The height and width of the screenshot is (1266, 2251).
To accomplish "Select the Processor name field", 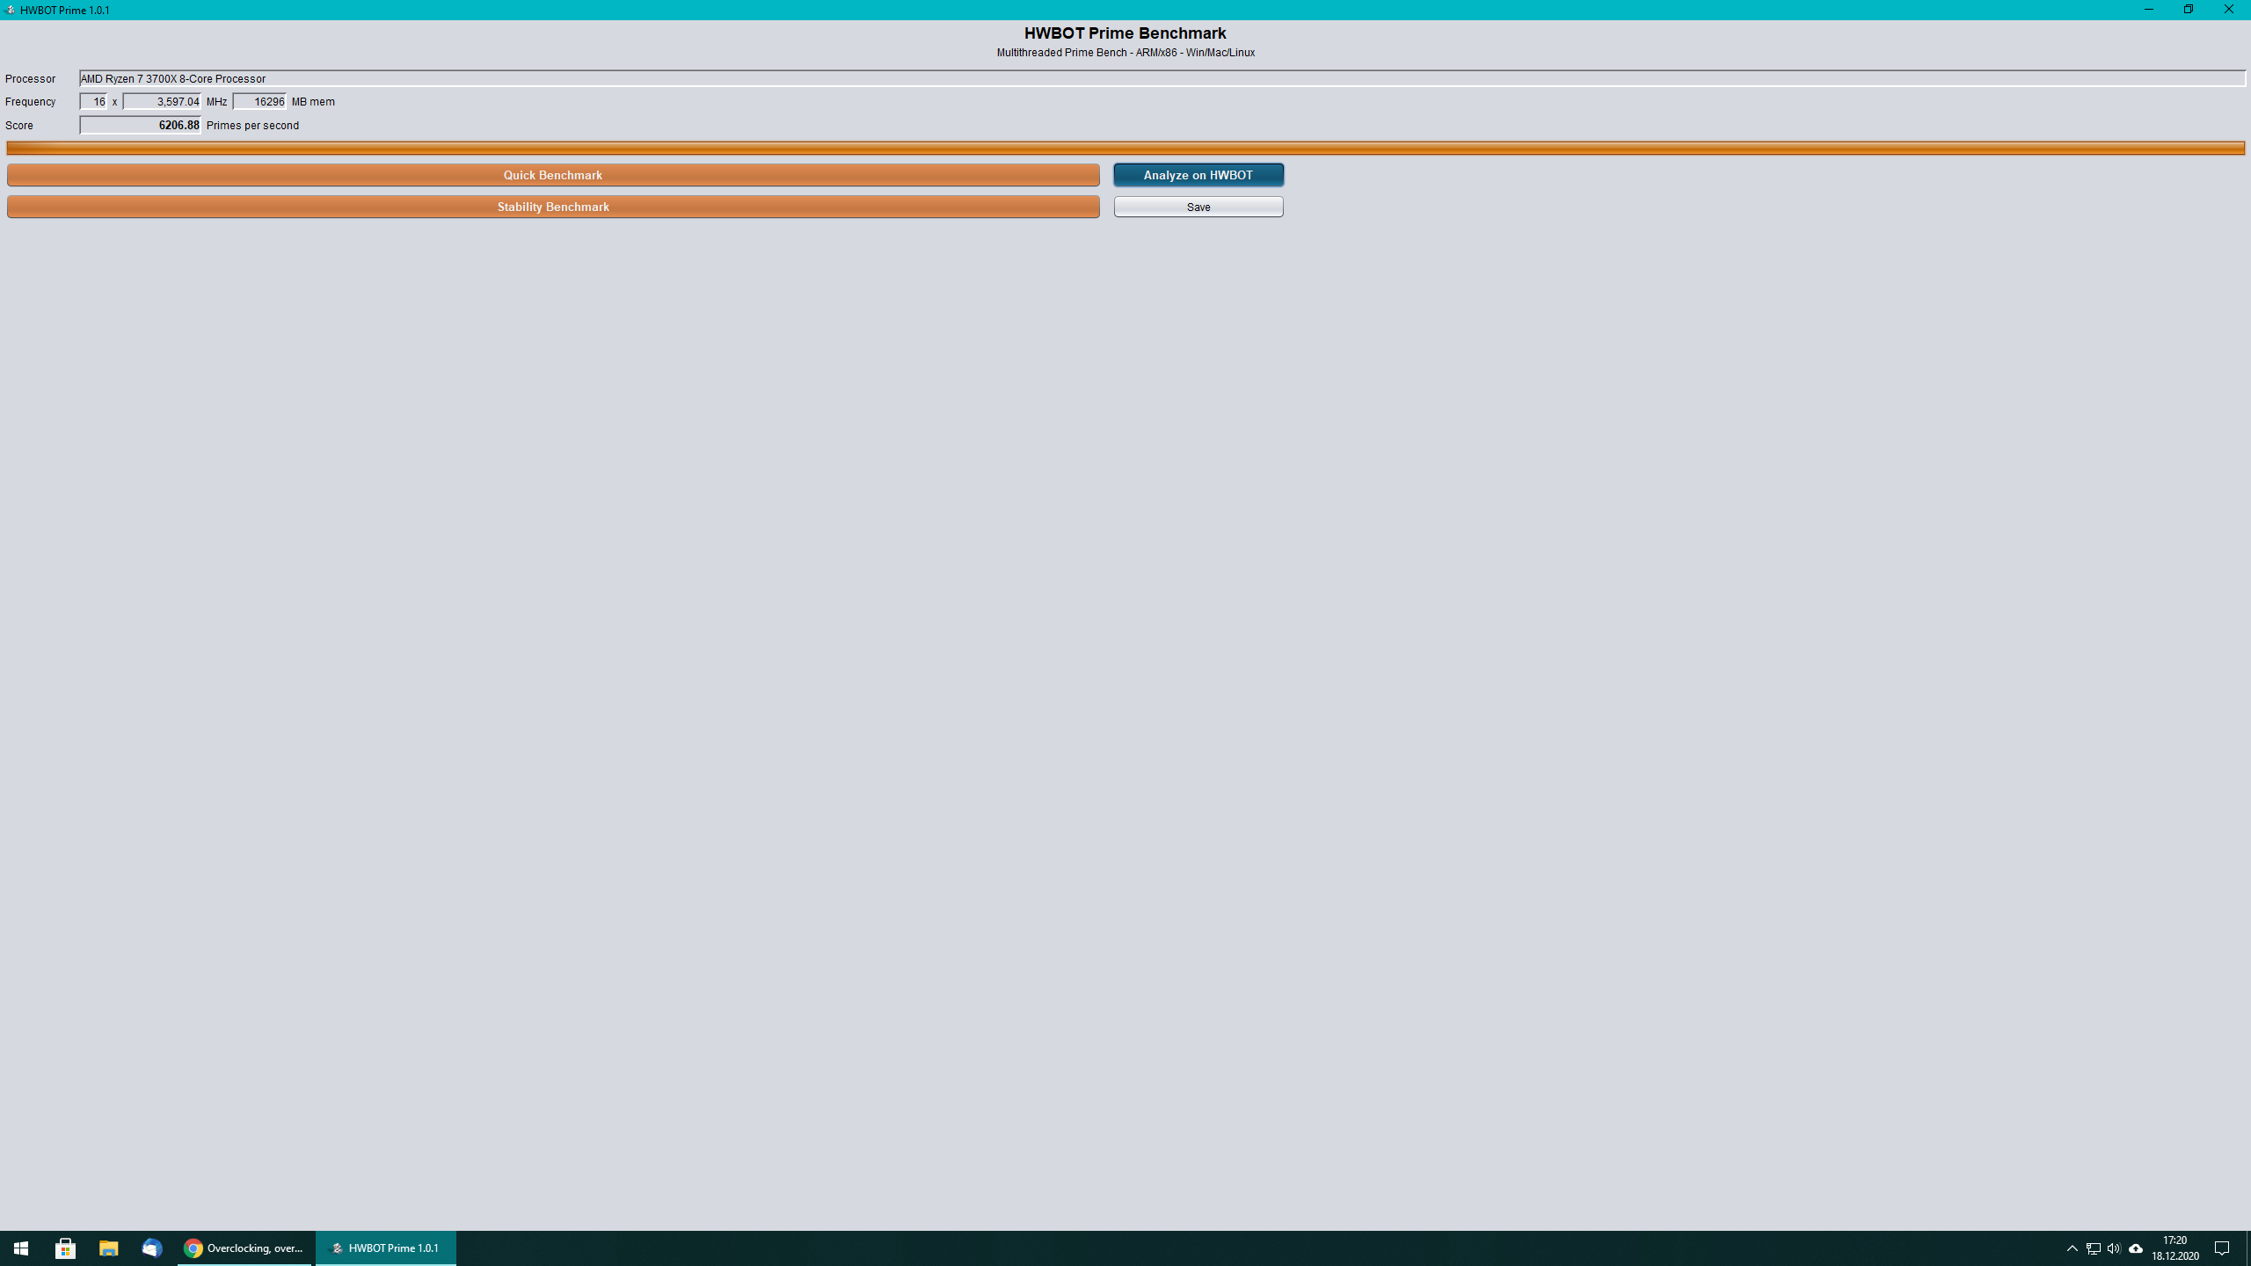I will pyautogui.click(x=1162, y=78).
